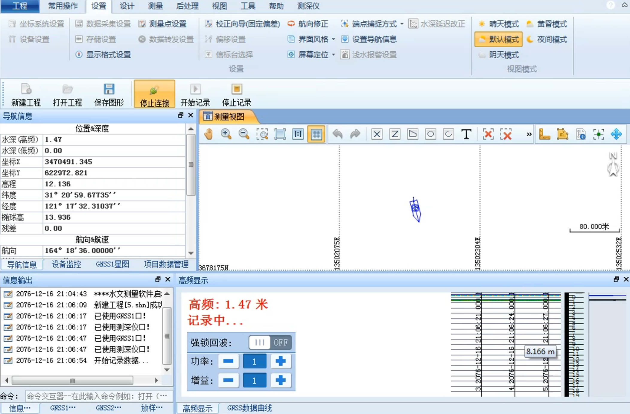The height and width of the screenshot is (414, 630).
Task: Click the zoom out magnifier icon
Action: point(244,134)
